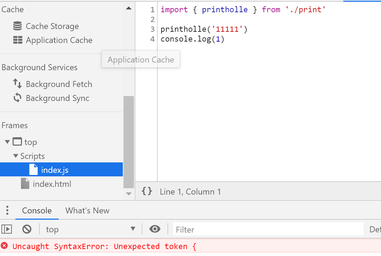Open the top context dropdown
The image size is (381, 256).
[x=91, y=229]
